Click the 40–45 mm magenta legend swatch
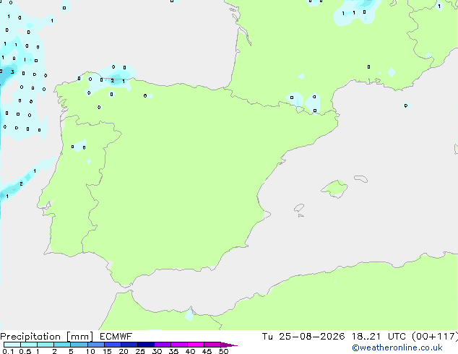This screenshot has height=354, width=458. [x=196, y=345]
